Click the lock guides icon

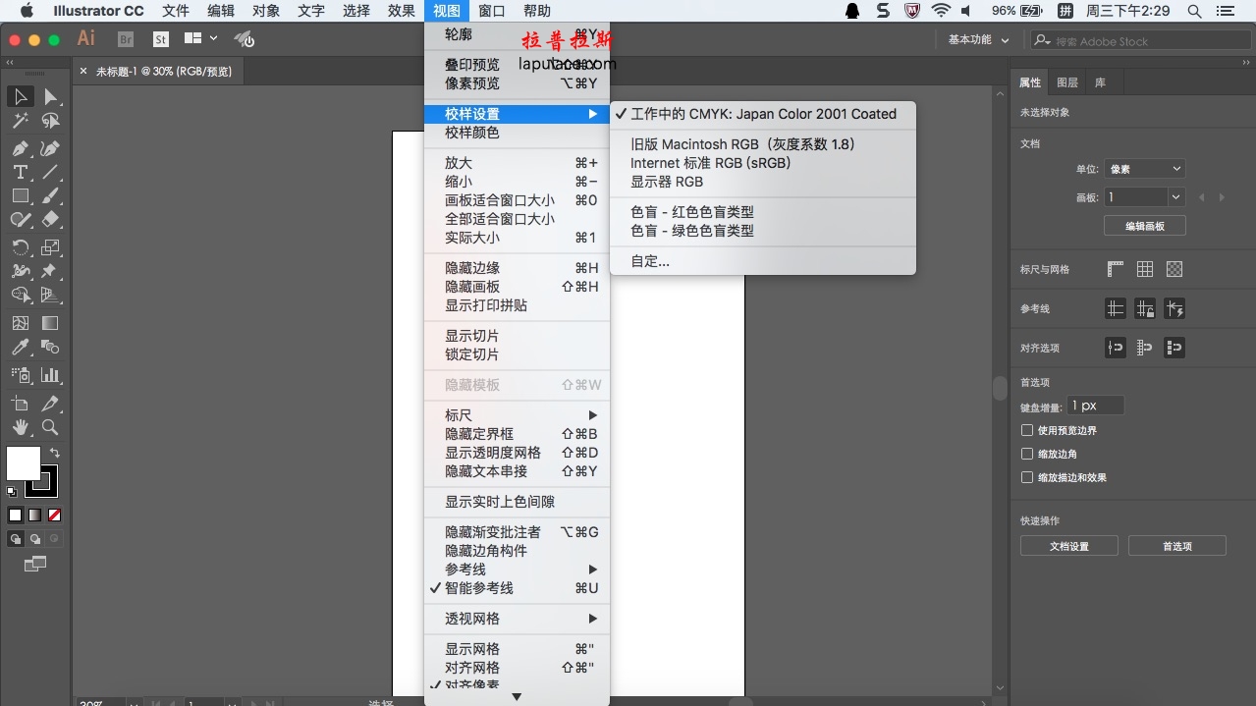point(1145,308)
